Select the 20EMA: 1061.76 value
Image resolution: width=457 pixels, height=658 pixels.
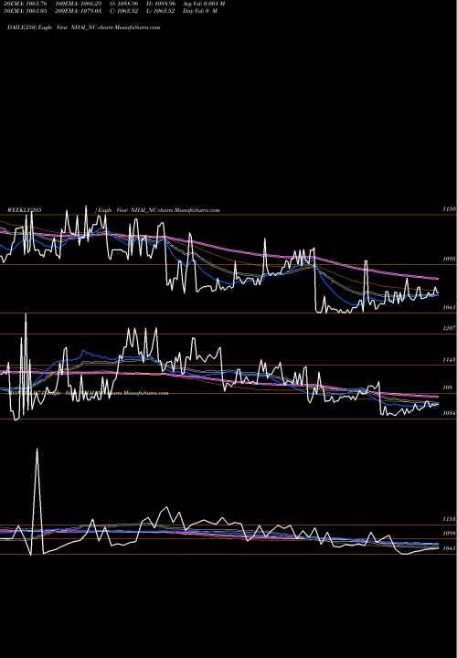click(x=25, y=4)
